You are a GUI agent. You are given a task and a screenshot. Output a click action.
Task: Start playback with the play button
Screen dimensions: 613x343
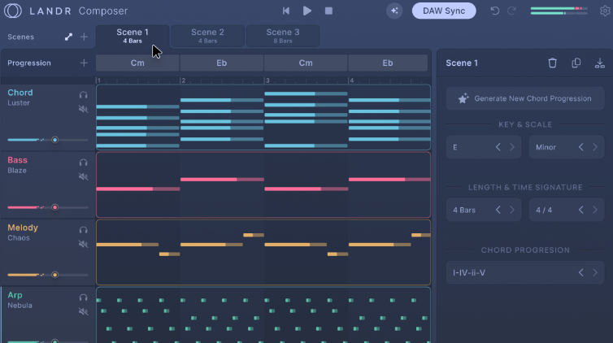click(x=307, y=11)
